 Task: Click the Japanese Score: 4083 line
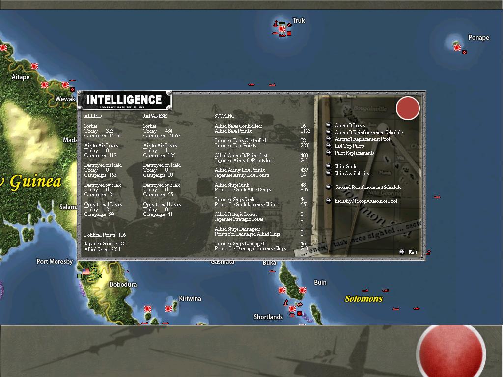point(105,243)
